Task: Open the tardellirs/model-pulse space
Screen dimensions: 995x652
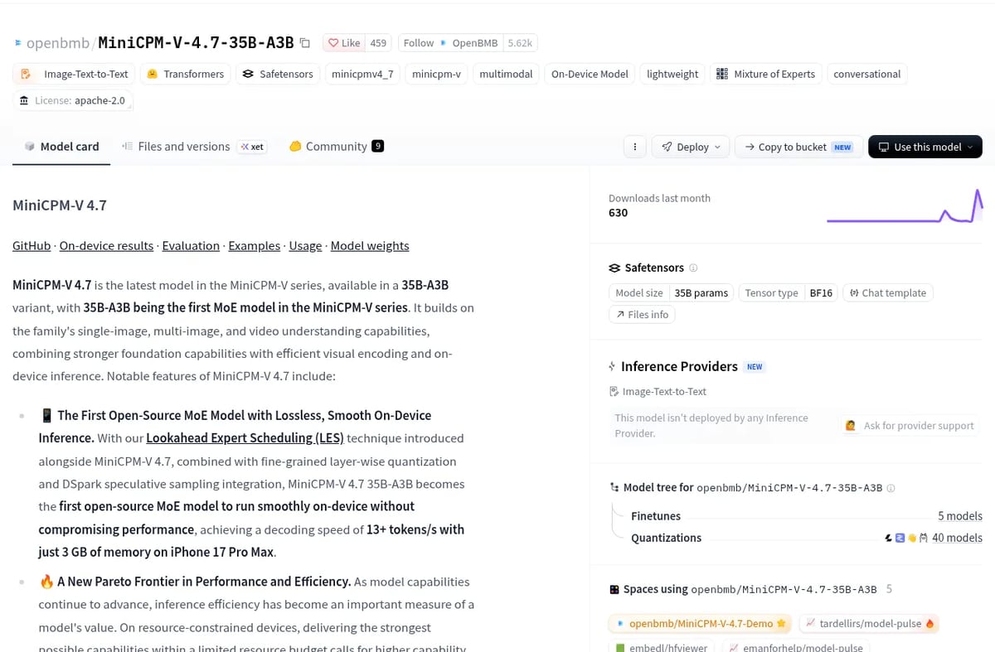Action: tap(869, 624)
